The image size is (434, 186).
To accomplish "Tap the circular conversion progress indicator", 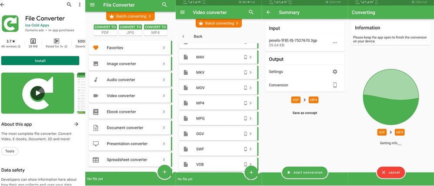I will pos(391,97).
